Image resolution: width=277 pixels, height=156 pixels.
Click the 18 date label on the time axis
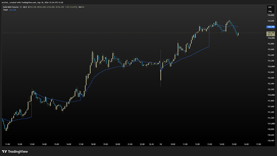161,144
